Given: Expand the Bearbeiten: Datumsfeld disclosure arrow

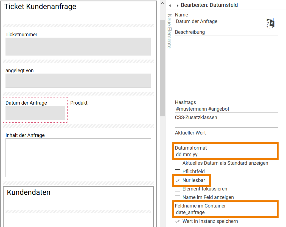Looking at the screenshot, I should click(177, 5).
